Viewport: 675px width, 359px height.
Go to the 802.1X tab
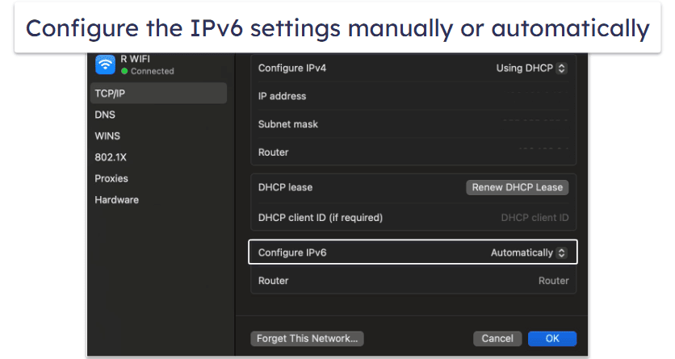[x=110, y=157]
